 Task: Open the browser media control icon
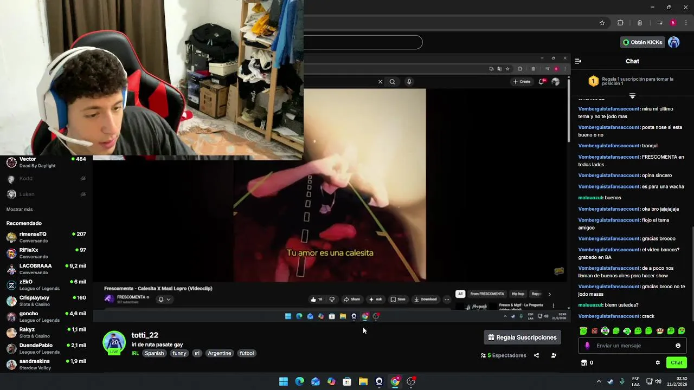point(660,23)
